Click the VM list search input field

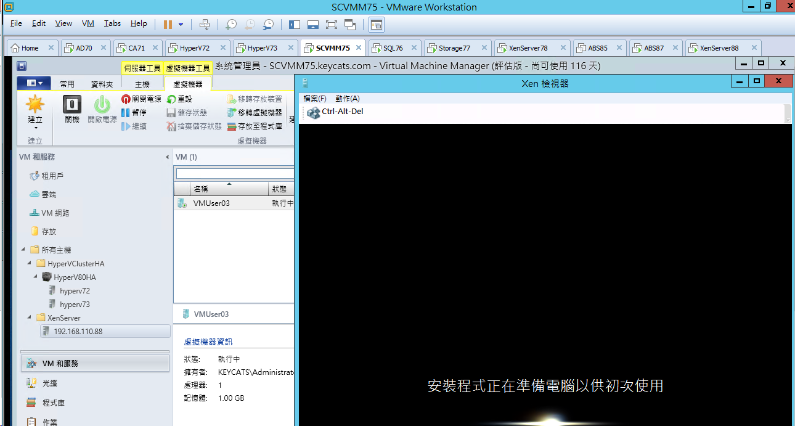(x=235, y=174)
